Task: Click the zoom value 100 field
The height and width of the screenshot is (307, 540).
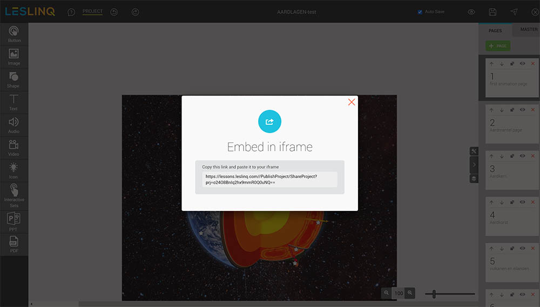Action: point(399,293)
